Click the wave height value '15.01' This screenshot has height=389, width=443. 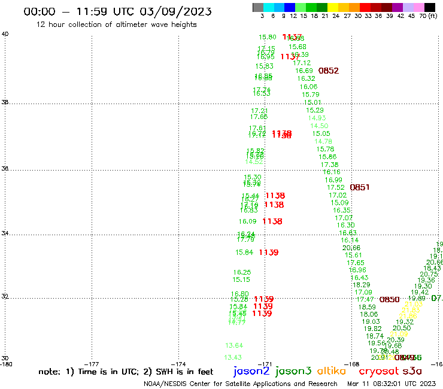tap(312, 102)
